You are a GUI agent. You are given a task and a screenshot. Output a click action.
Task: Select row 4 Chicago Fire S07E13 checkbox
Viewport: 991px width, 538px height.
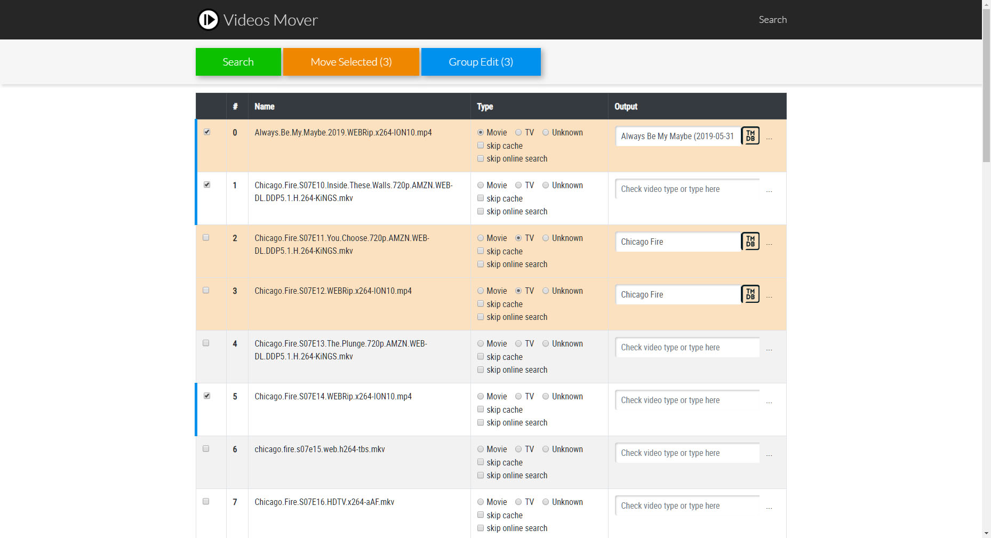click(x=206, y=343)
